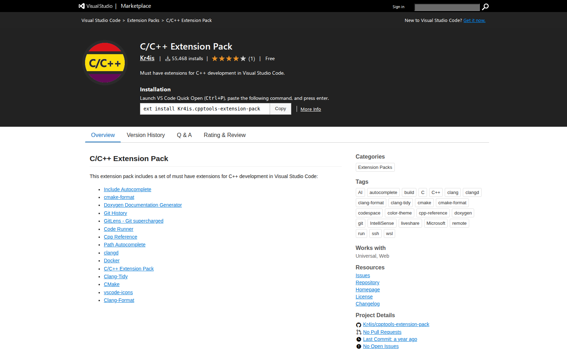Image resolution: width=567 pixels, height=354 pixels.
Task: Switch to the Version History tab
Action: click(146, 135)
